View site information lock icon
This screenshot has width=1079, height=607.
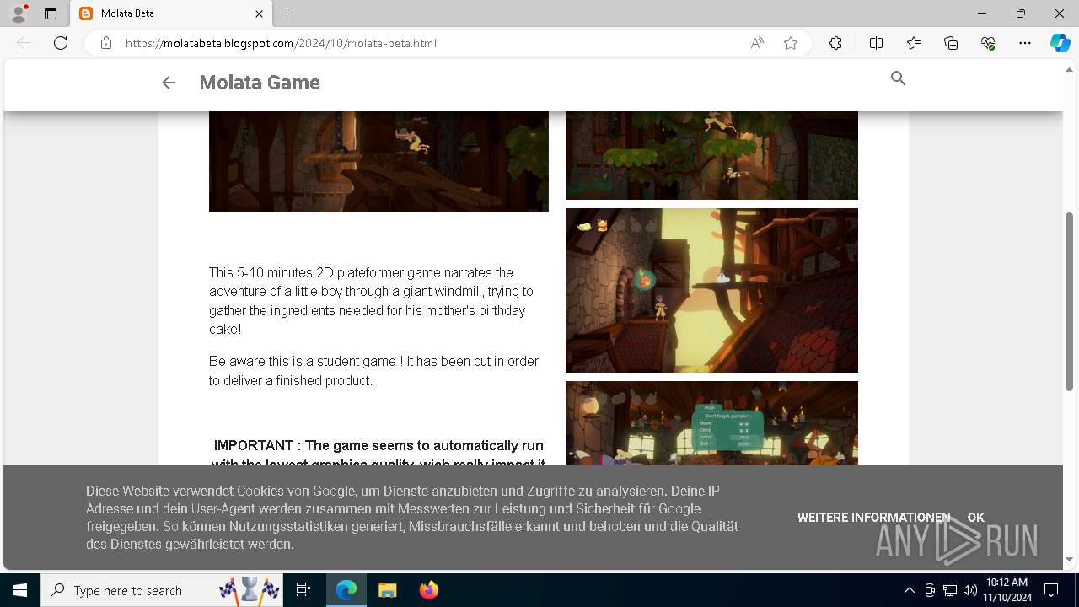(x=106, y=43)
